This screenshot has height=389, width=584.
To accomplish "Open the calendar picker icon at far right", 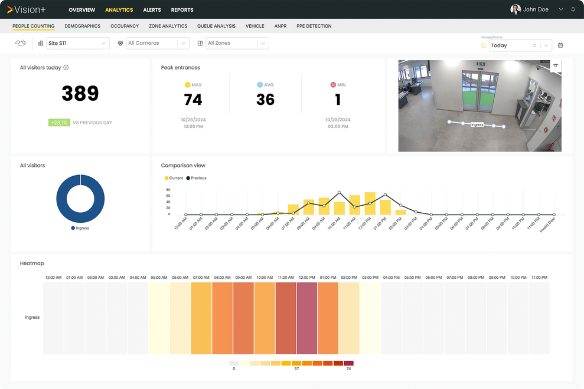I will click(560, 45).
